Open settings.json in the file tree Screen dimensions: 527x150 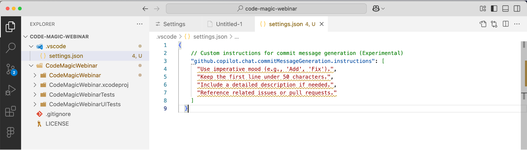pyautogui.click(x=66, y=56)
